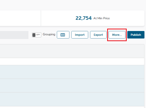Click the Grouping text label
The height and width of the screenshot is (108, 146).
point(49,34)
